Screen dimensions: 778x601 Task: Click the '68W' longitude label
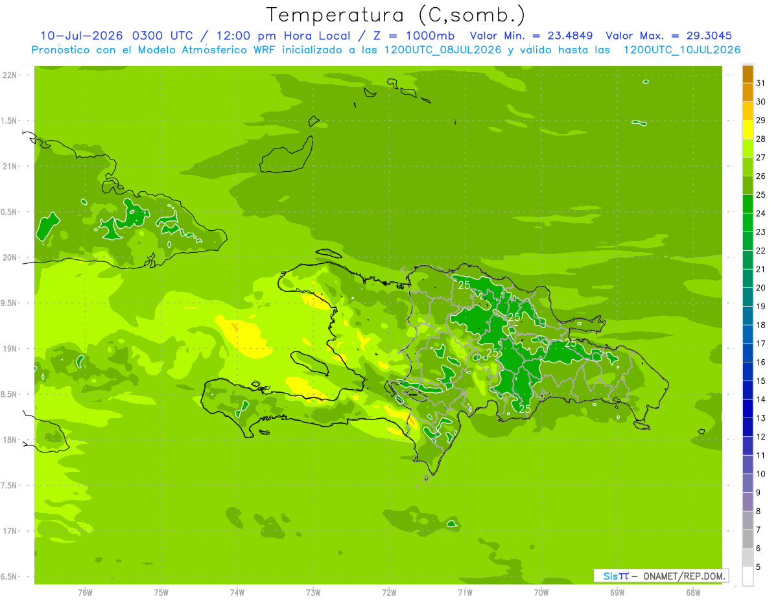click(x=693, y=593)
